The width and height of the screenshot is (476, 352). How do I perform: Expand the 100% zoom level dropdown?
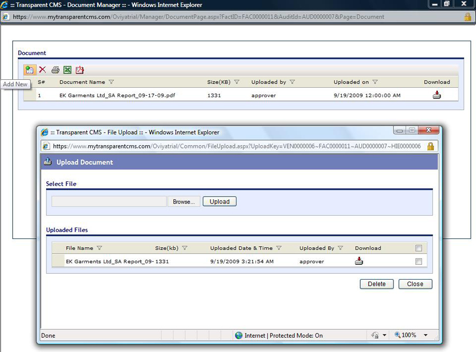click(425, 335)
